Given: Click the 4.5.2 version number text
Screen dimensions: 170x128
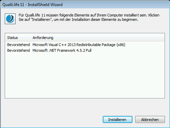Looking at the screenshot, I should 81,50.
